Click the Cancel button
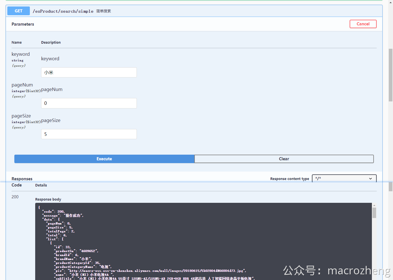 click(x=363, y=24)
